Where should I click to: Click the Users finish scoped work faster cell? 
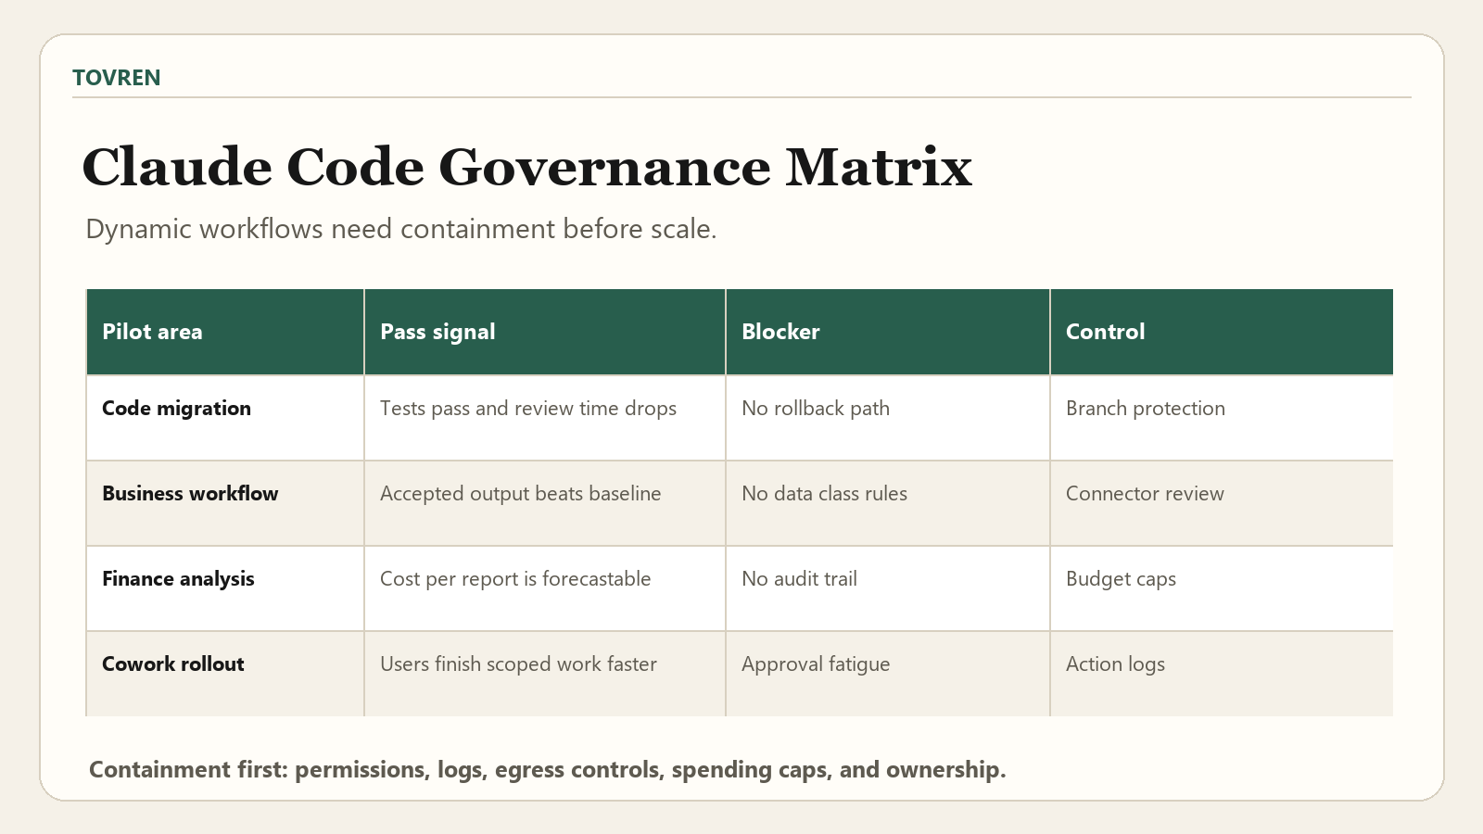545,674
